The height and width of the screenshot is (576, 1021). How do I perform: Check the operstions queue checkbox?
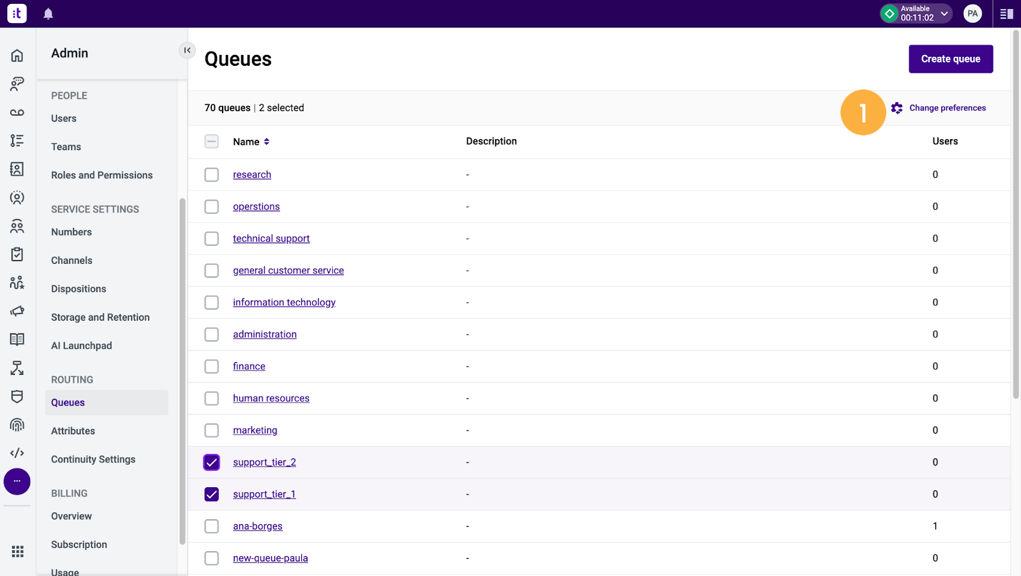tap(212, 207)
